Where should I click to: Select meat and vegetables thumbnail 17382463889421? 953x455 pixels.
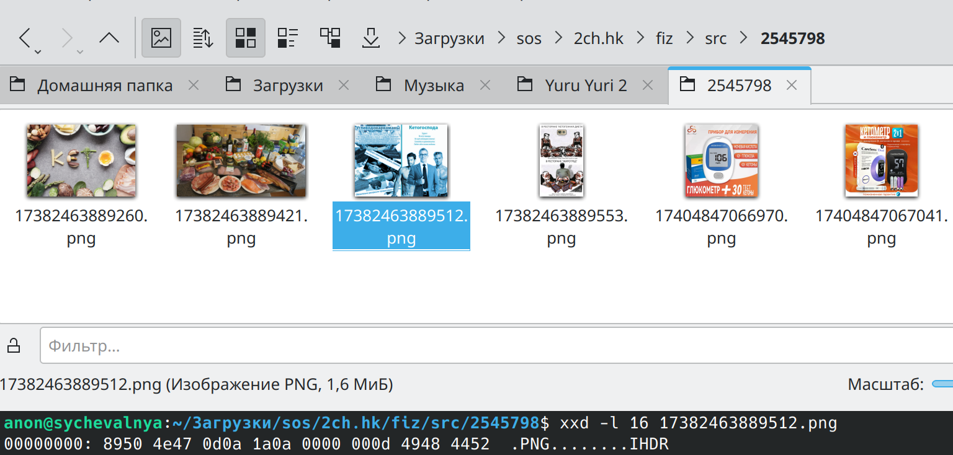[x=241, y=161]
